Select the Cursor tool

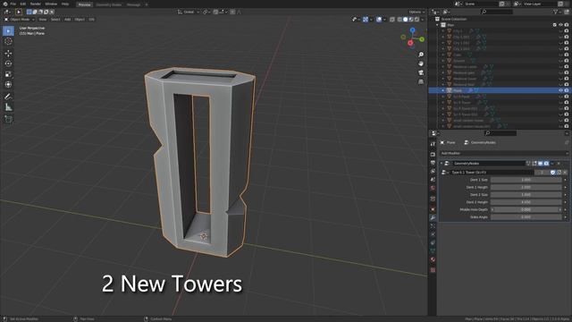point(8,41)
